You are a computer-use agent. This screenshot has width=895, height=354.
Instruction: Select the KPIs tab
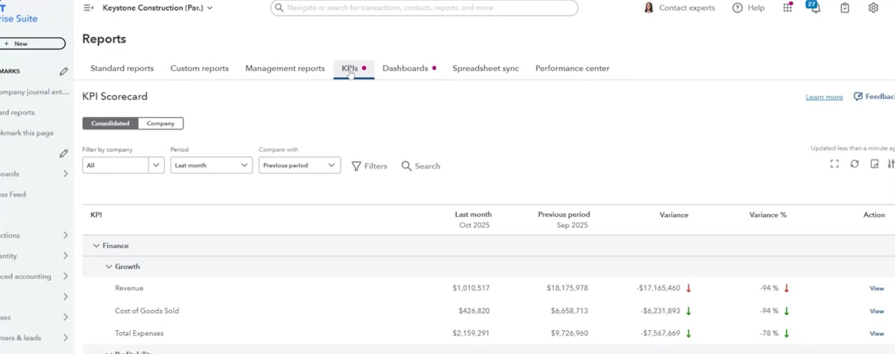tap(354, 68)
